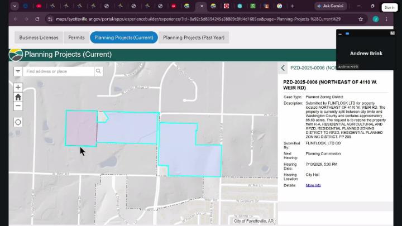Find my location on the map
The height and width of the screenshot is (226, 402).
click(x=18, y=122)
